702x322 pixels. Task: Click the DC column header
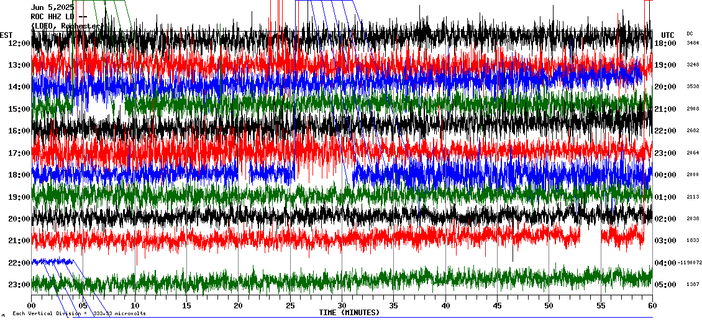690,34
